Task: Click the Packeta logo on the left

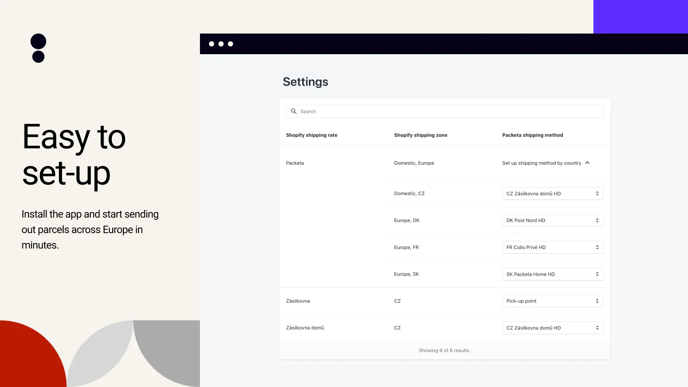Action: point(38,48)
